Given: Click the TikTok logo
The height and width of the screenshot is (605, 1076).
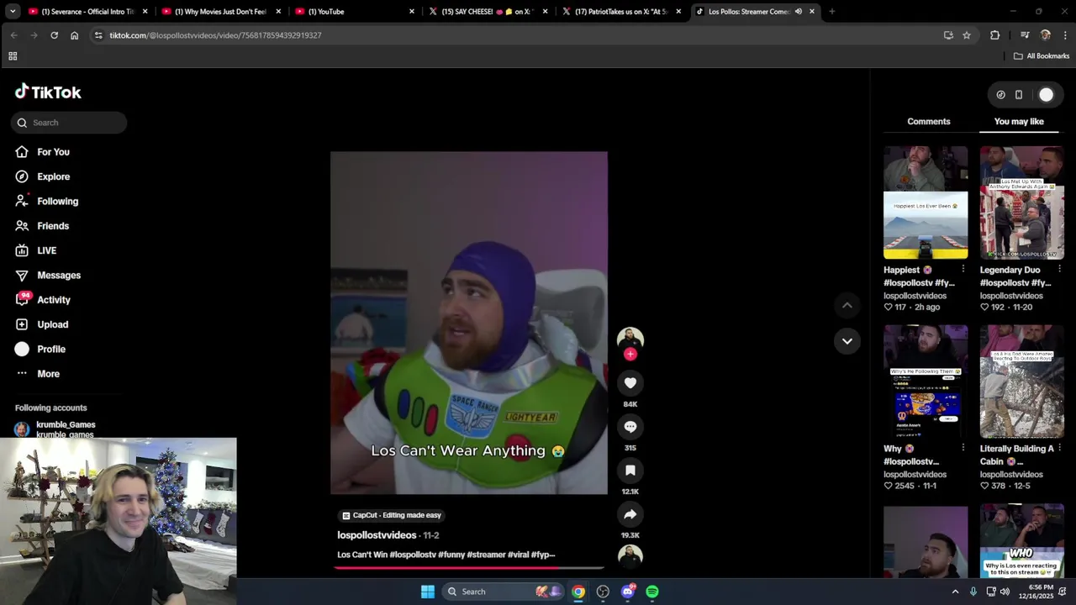Looking at the screenshot, I should point(48,92).
